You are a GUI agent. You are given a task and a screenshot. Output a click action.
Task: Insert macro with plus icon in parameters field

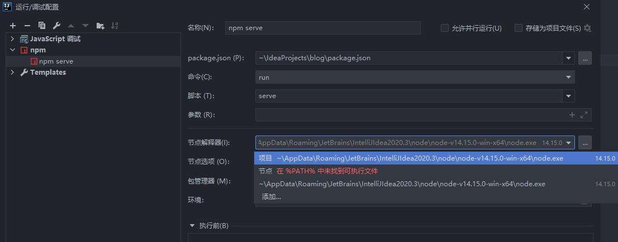(572, 115)
